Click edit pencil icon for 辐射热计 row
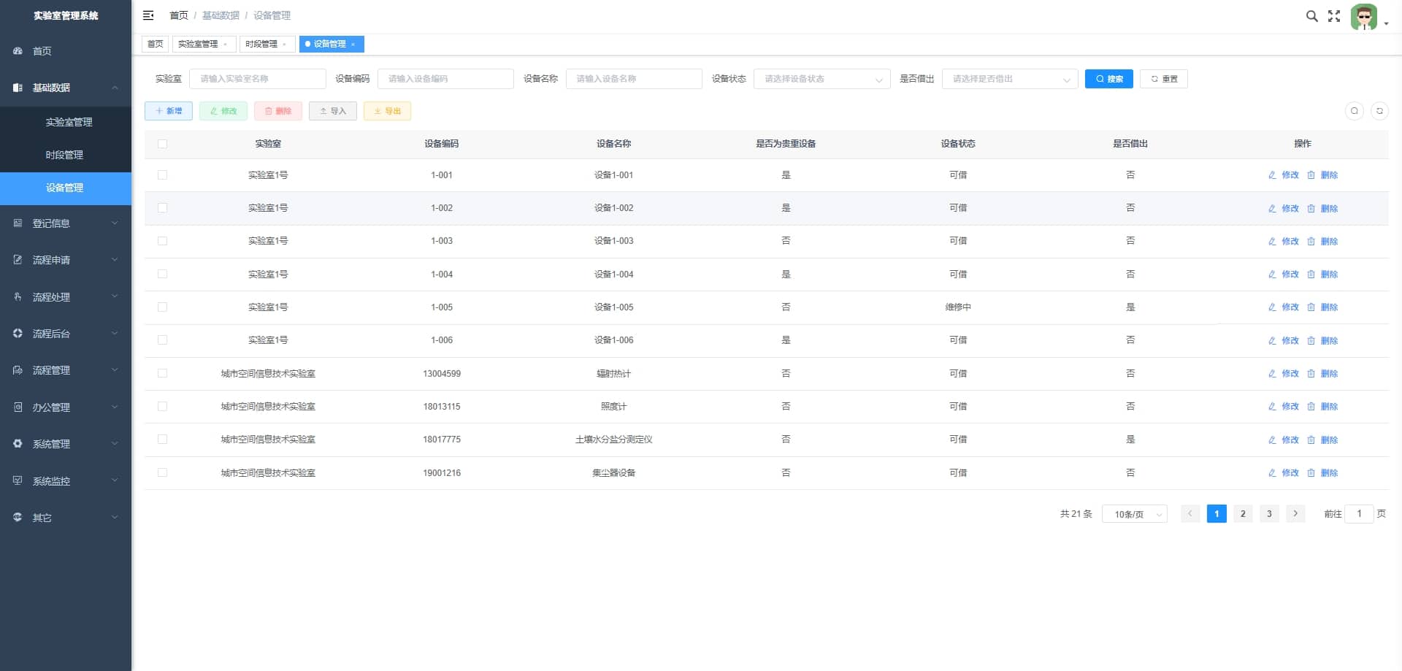 pos(1272,374)
